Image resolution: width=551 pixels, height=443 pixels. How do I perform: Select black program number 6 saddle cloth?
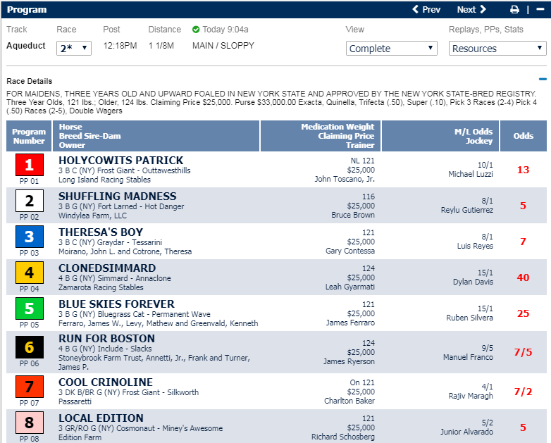[30, 345]
